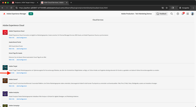Click Jetzt konfigurieren under Smart-Tags für Assets

coord(22,60)
